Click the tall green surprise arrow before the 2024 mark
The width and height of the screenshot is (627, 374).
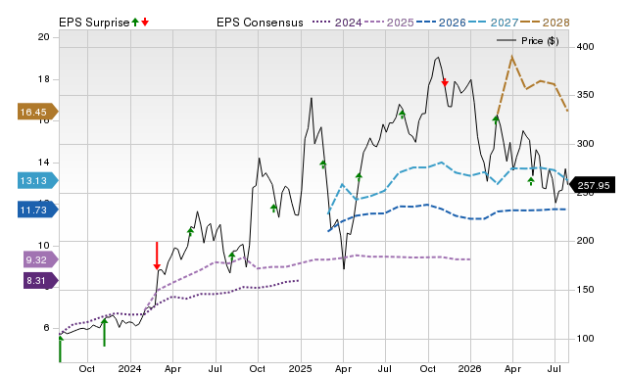(105, 332)
